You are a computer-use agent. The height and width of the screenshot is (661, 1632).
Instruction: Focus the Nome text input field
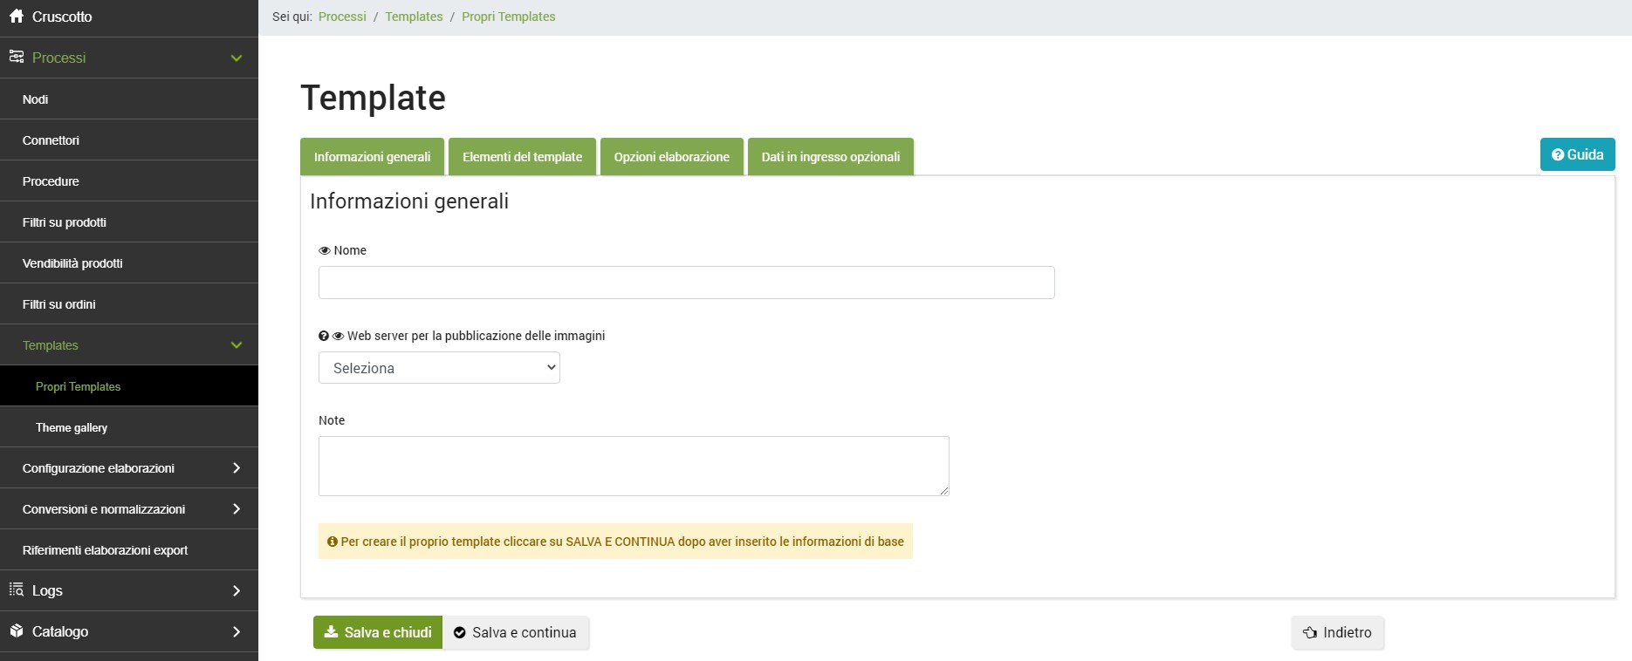(x=686, y=283)
